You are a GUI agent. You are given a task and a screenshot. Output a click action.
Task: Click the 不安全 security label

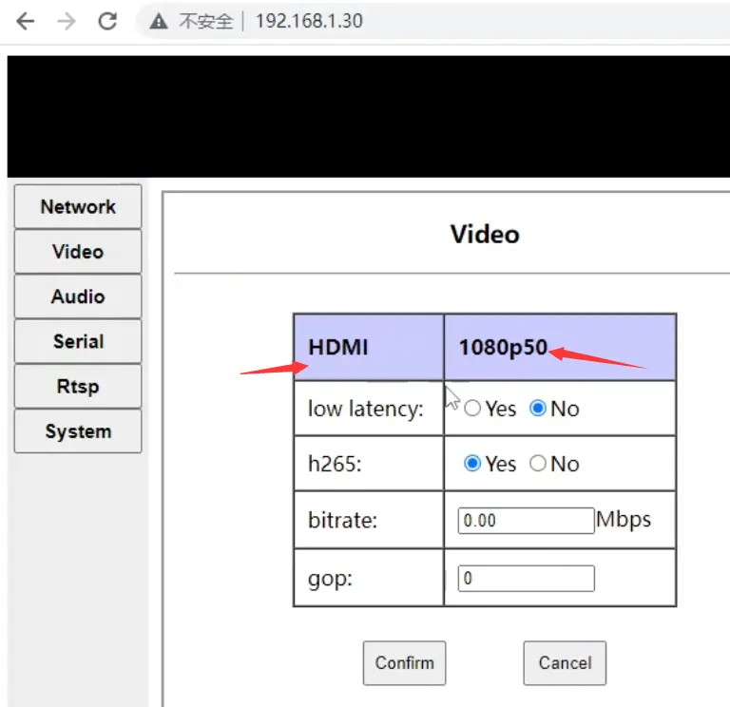pyautogui.click(x=205, y=22)
